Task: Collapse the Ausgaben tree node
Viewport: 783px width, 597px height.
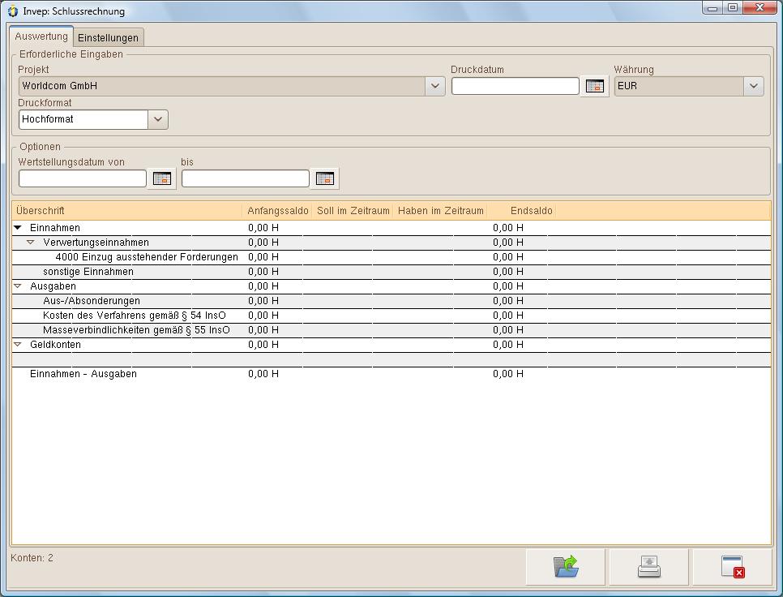Action: [18, 286]
